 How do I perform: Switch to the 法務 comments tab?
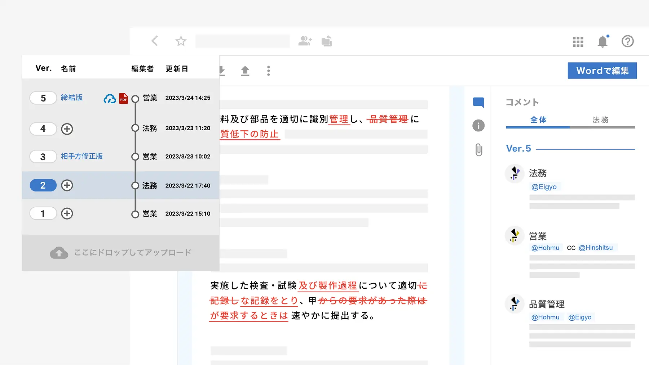(x=600, y=120)
